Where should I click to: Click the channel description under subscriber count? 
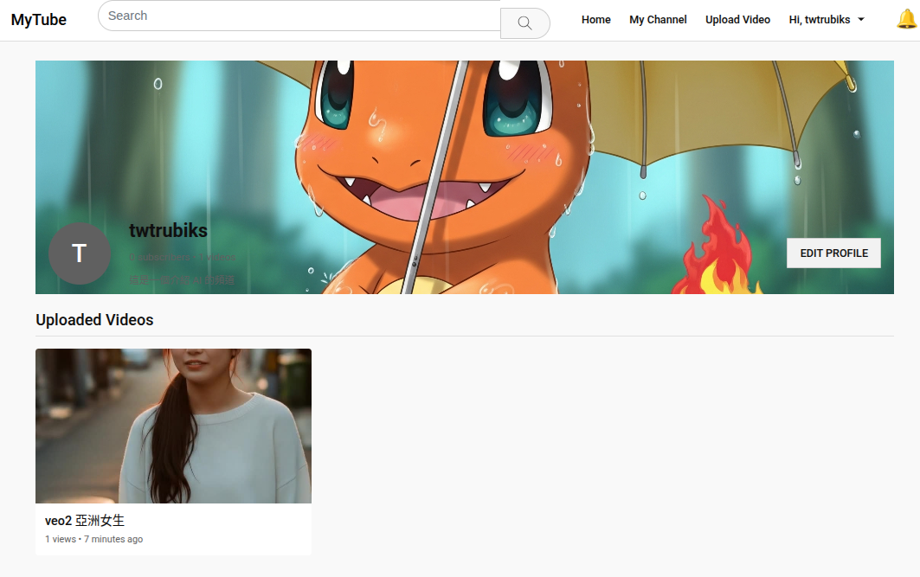pyautogui.click(x=182, y=279)
